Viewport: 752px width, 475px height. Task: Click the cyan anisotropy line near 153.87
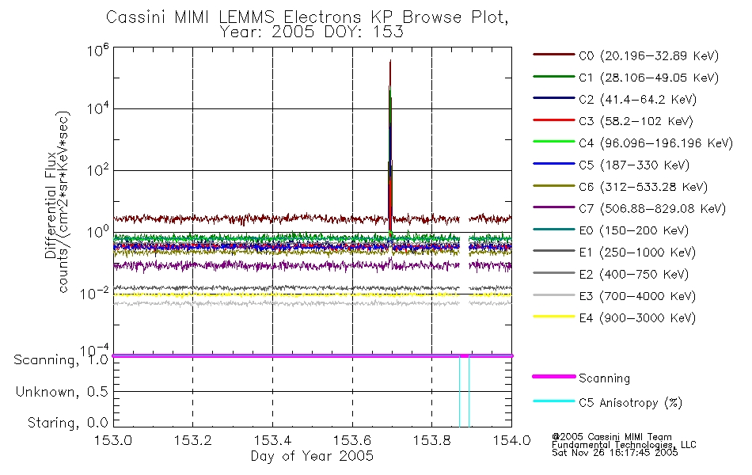[x=459, y=391]
